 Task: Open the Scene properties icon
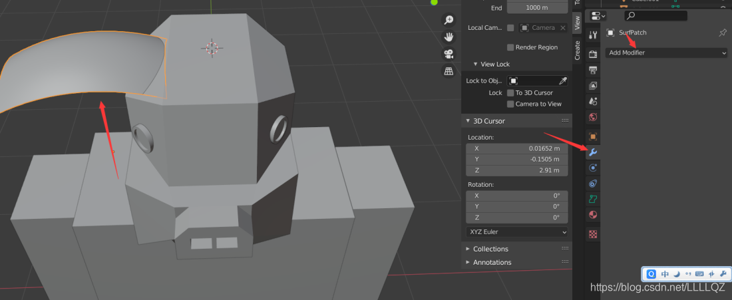[x=593, y=101]
